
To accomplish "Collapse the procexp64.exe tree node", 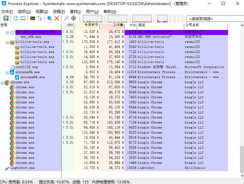I will (7, 73).
